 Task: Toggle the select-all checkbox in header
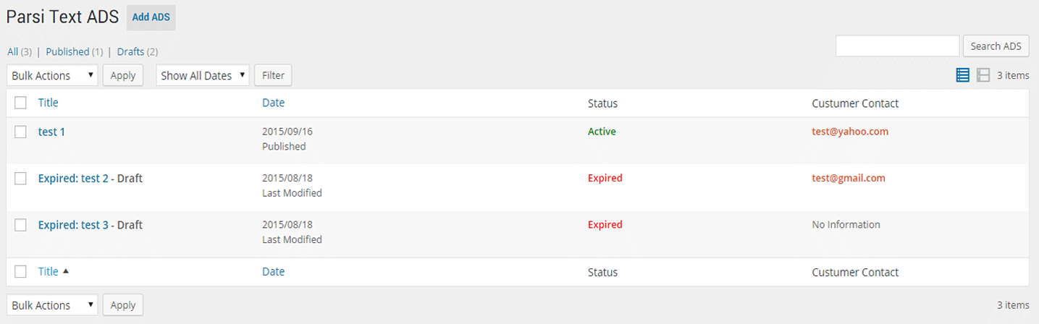point(21,103)
